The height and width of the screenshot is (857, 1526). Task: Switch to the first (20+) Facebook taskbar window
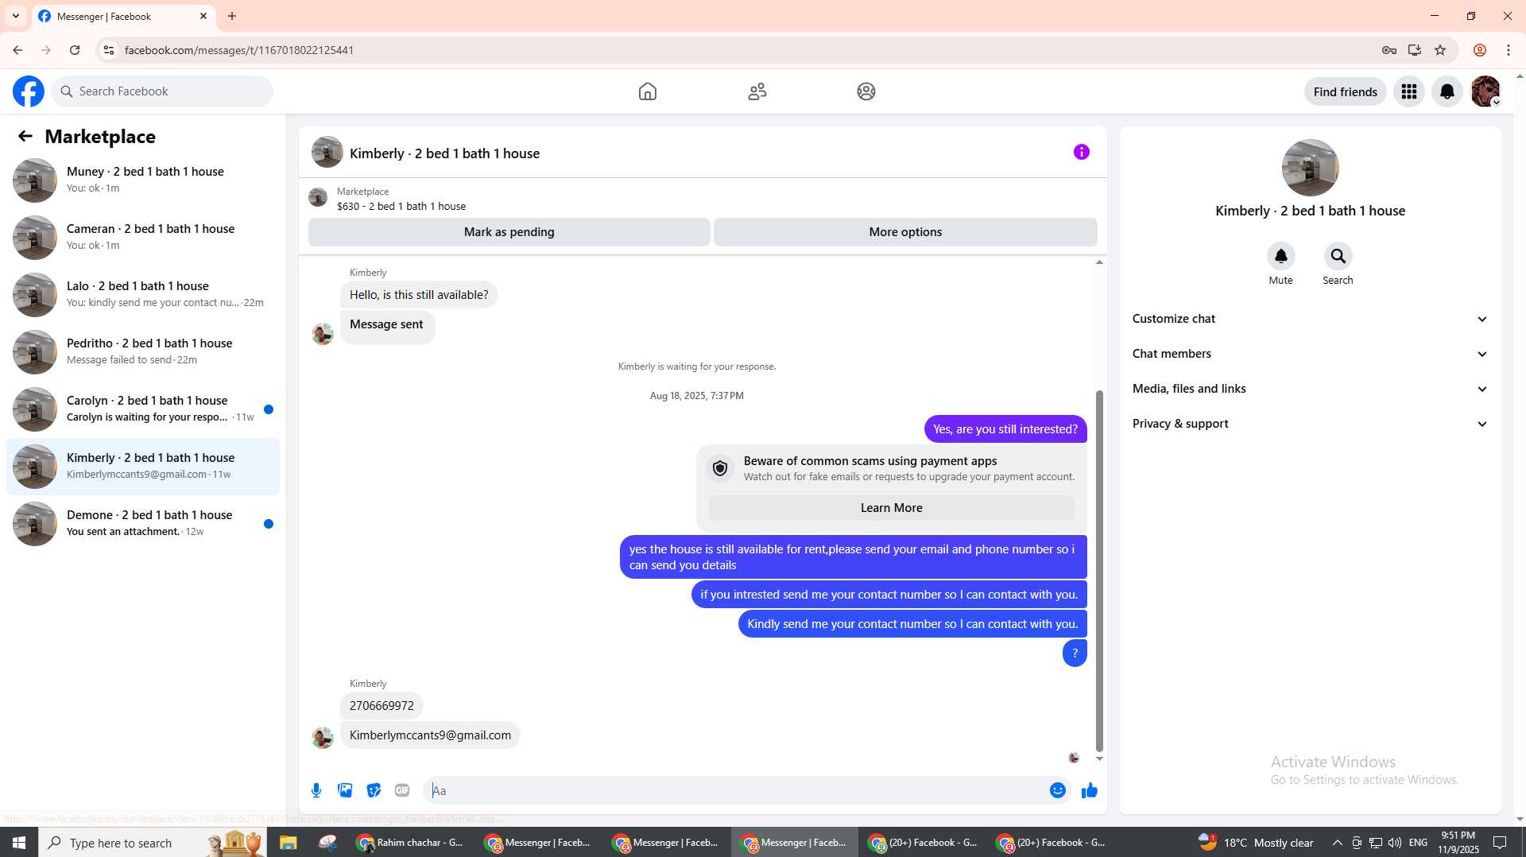pyautogui.click(x=923, y=843)
